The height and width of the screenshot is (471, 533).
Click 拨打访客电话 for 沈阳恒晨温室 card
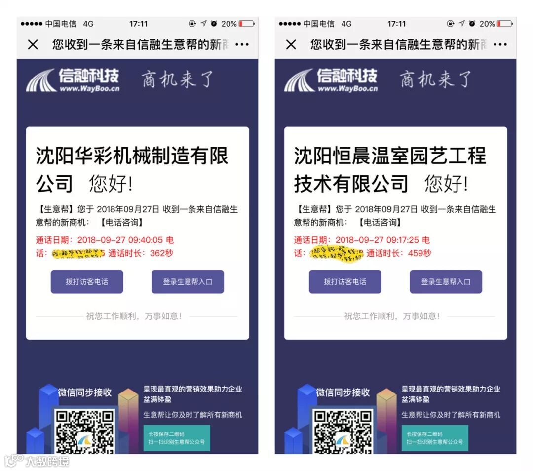click(345, 281)
